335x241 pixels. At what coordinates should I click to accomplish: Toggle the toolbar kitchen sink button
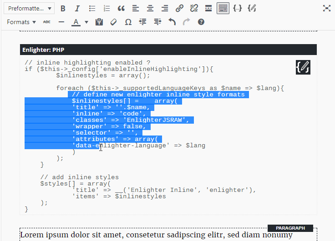223,9
